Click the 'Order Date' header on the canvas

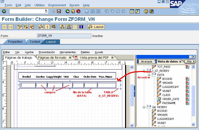pos(90,77)
